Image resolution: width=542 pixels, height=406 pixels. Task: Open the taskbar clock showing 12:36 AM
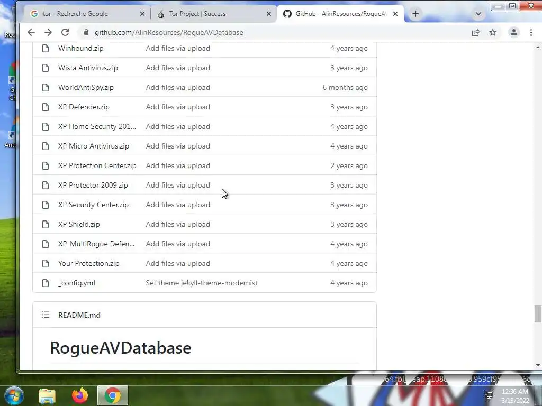(515, 396)
